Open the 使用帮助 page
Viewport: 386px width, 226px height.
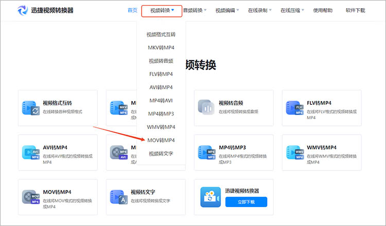(323, 10)
